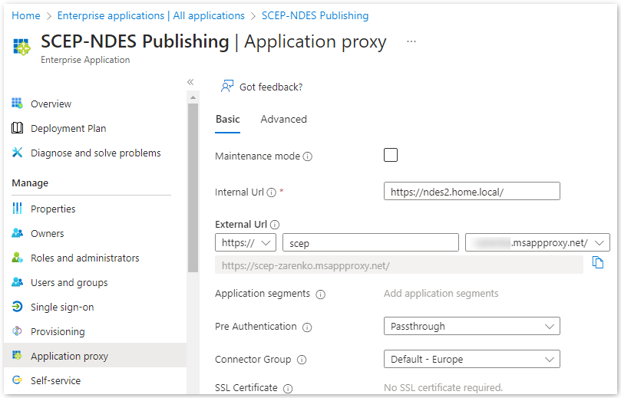Image resolution: width=621 pixels, height=398 pixels.
Task: Go to Home breadcrumb link
Action: pyautogui.click(x=26, y=15)
